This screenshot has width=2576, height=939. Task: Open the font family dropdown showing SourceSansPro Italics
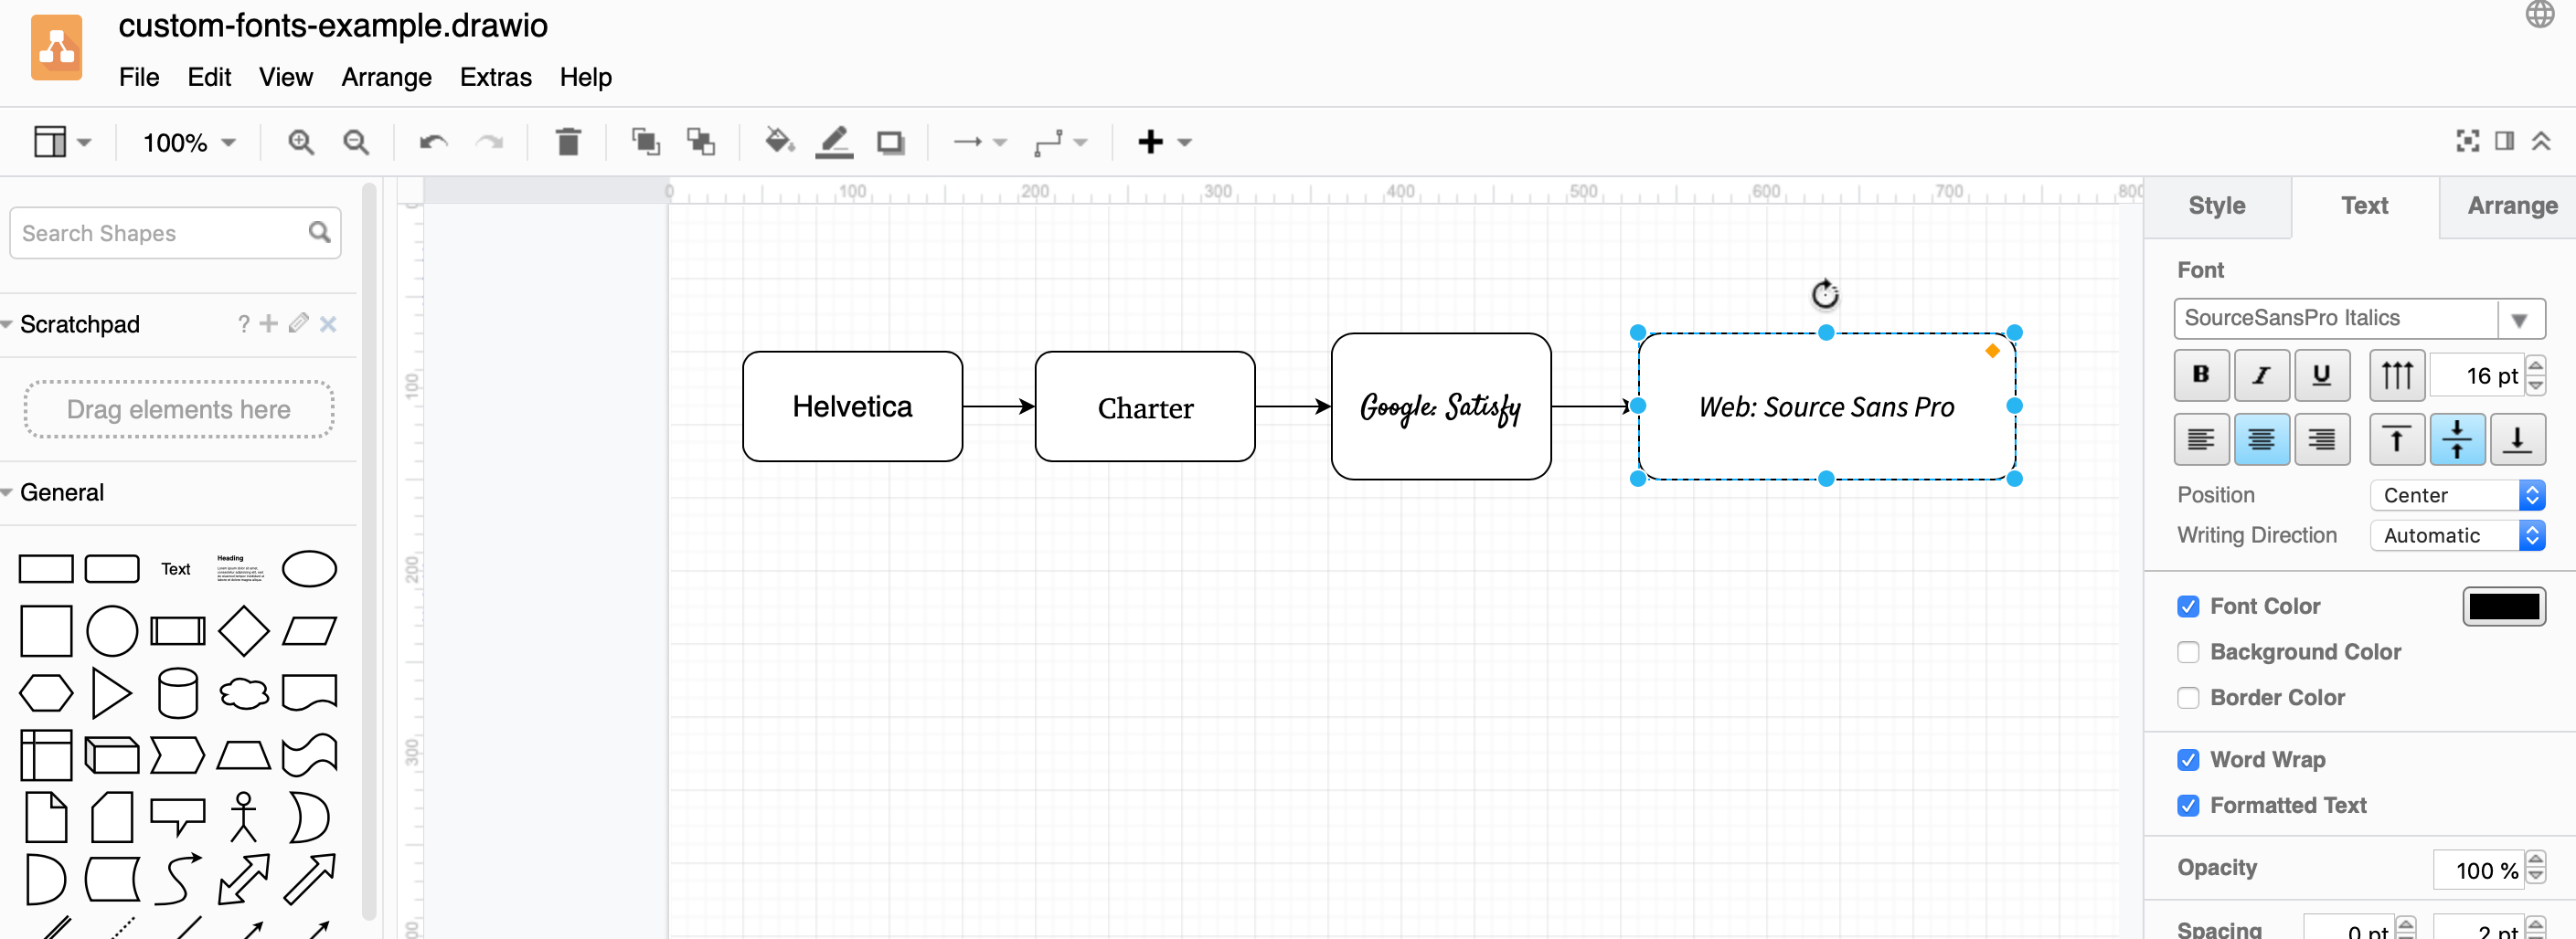pos(2521,319)
